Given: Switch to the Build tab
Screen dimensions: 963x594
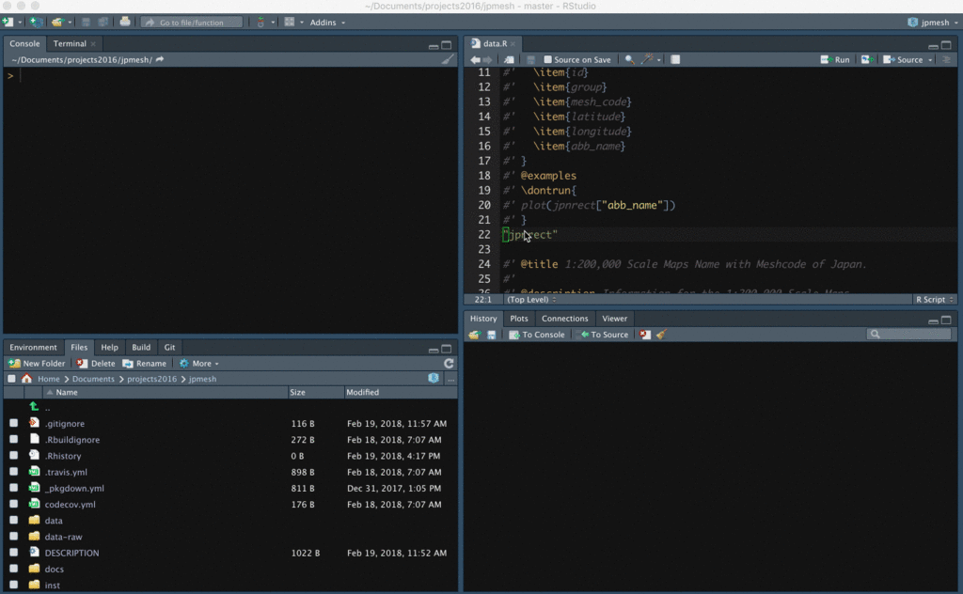Looking at the screenshot, I should (x=141, y=348).
